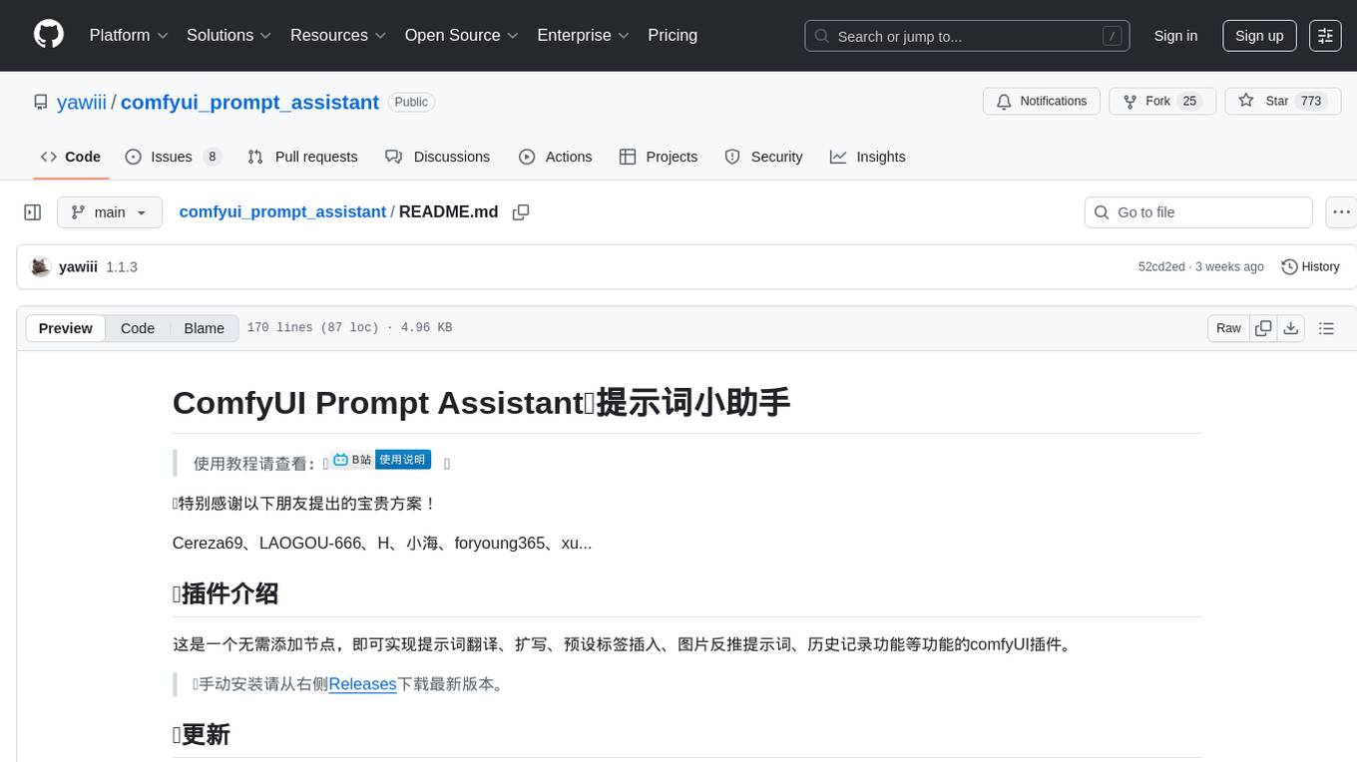Screen dimensions: 1357x762
Task: Switch to the Code view
Action: (138, 328)
